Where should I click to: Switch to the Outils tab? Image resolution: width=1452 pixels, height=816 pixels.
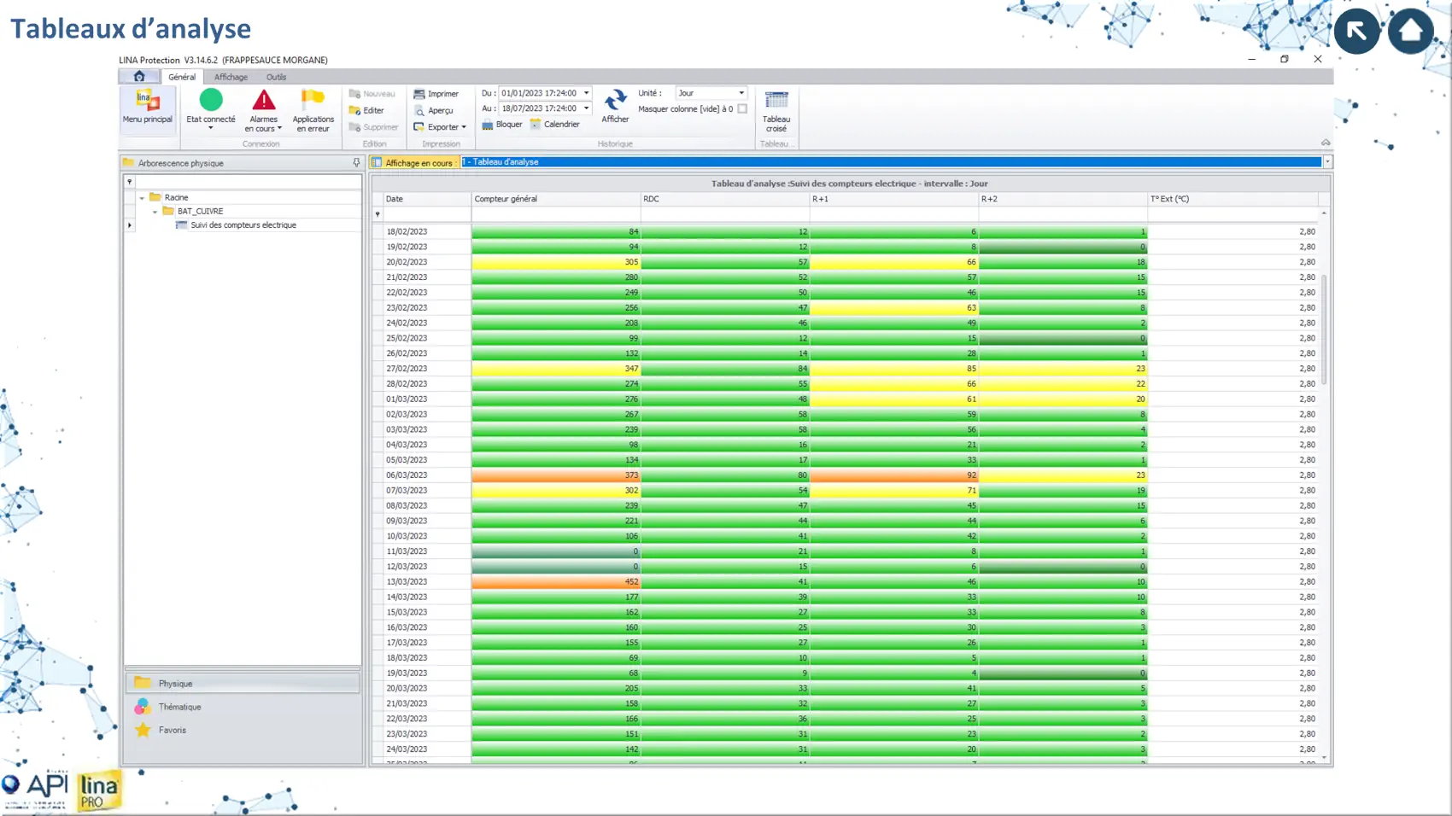276,77
